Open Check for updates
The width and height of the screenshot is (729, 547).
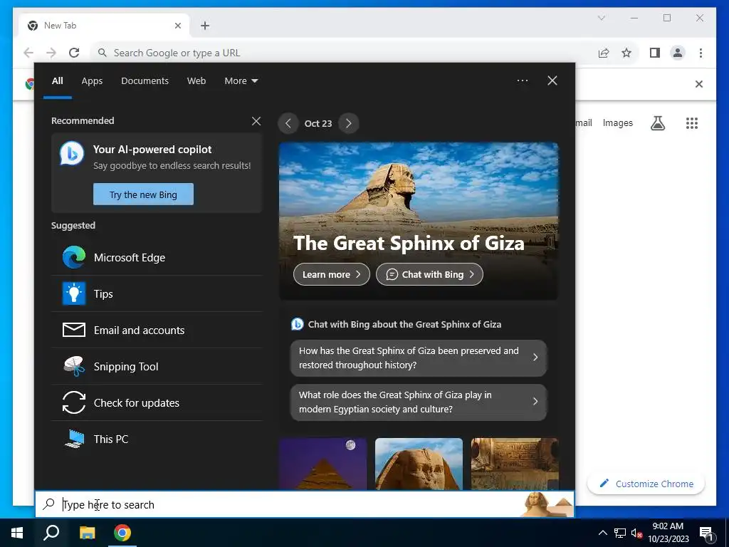coord(157,402)
